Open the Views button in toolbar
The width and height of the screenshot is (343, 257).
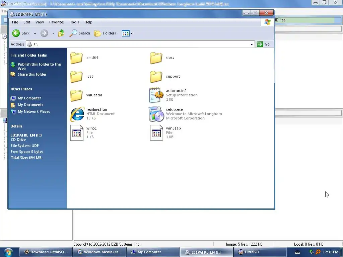point(126,33)
